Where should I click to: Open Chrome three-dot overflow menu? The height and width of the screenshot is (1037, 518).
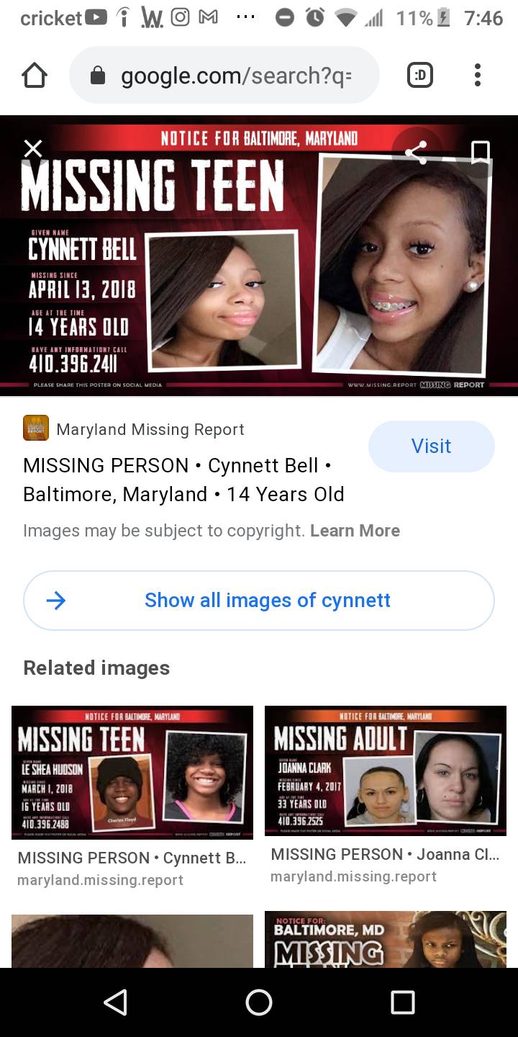click(x=477, y=75)
